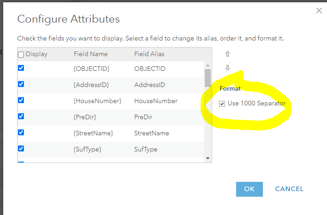Screen dimensions: 327x215
Task: Uncheck the SufType display checkbox
Action: tap(21, 149)
